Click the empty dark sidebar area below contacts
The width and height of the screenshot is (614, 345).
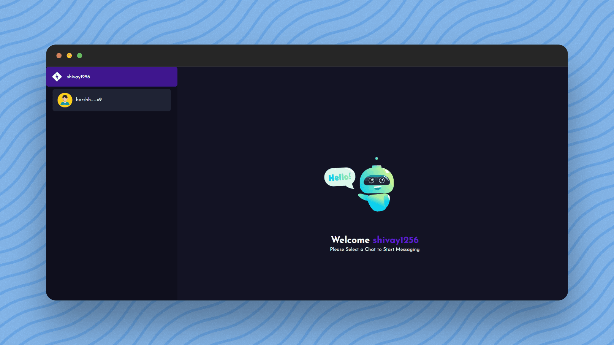pos(111,205)
